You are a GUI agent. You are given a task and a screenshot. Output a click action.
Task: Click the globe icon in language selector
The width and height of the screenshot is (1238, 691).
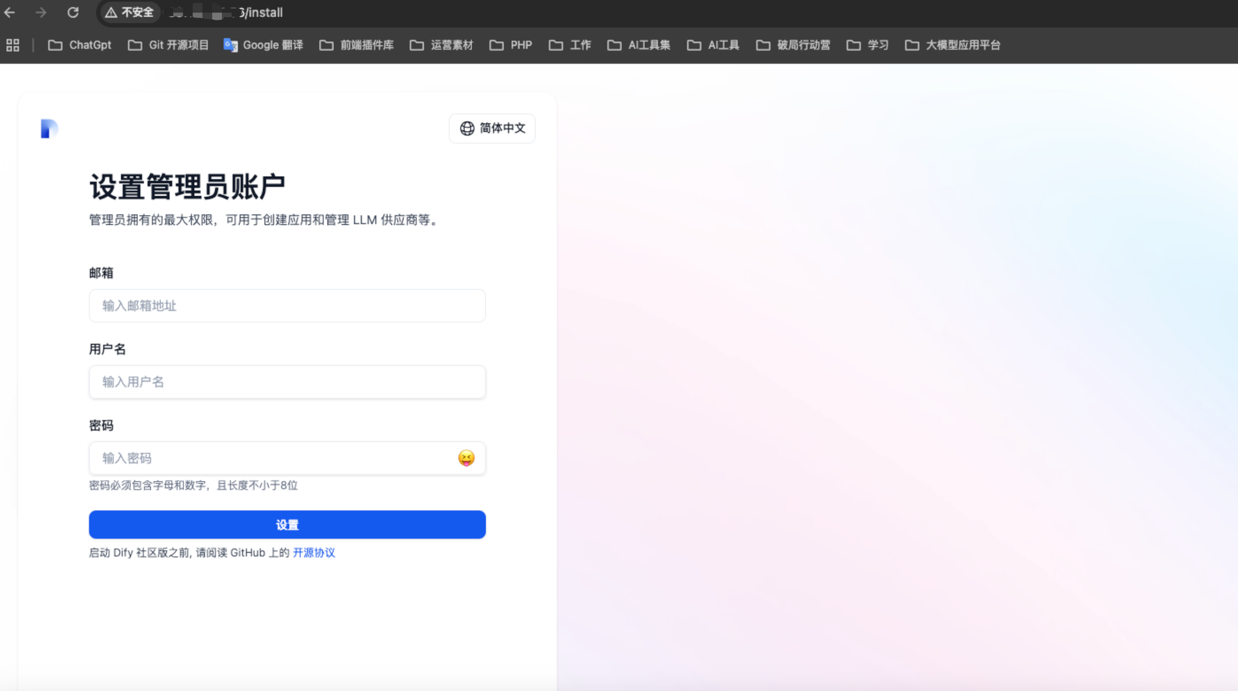[467, 128]
